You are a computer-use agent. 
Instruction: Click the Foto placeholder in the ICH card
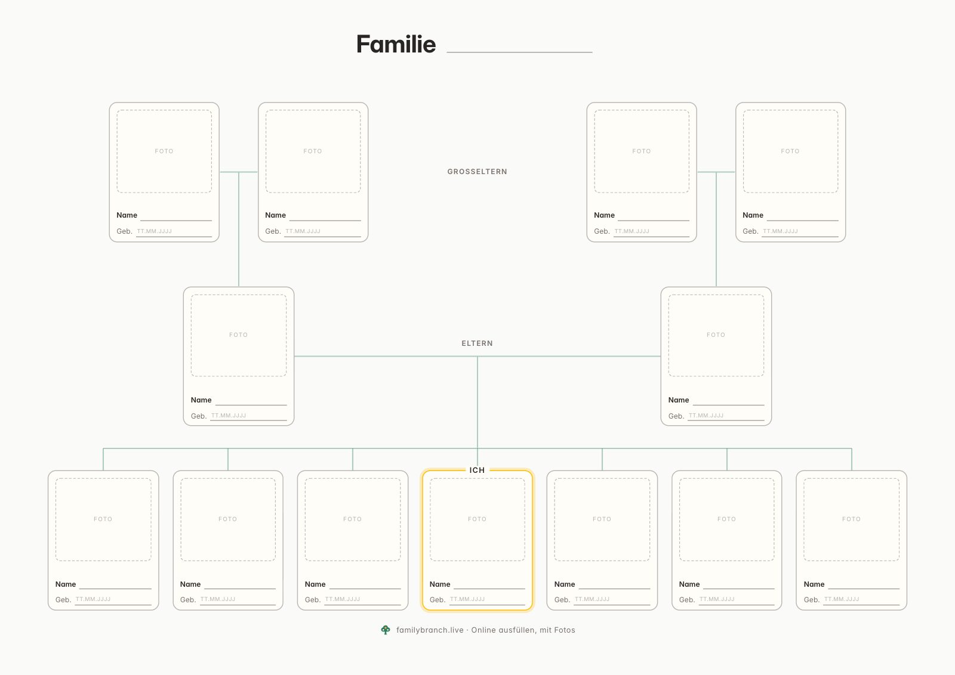coord(477,519)
